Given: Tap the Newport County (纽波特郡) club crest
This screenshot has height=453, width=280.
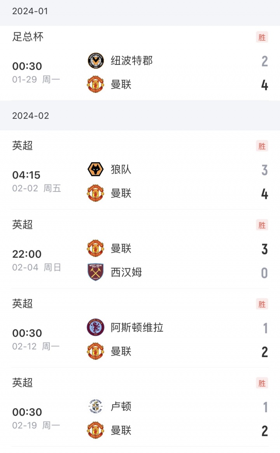Looking at the screenshot, I should click(95, 61).
